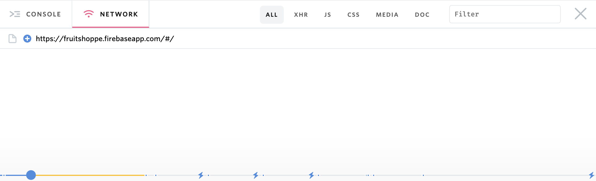Jump to the last lightning bolt marker
The image size is (596, 181).
tap(591, 175)
